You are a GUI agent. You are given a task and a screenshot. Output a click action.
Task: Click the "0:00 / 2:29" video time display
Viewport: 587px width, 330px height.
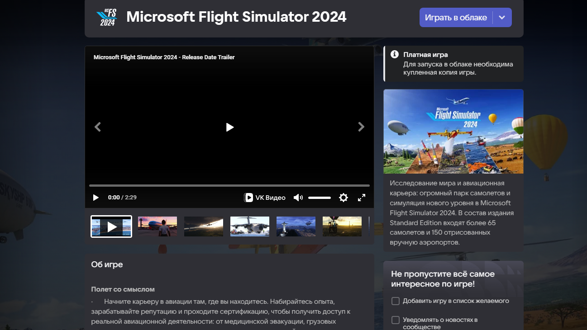122,198
